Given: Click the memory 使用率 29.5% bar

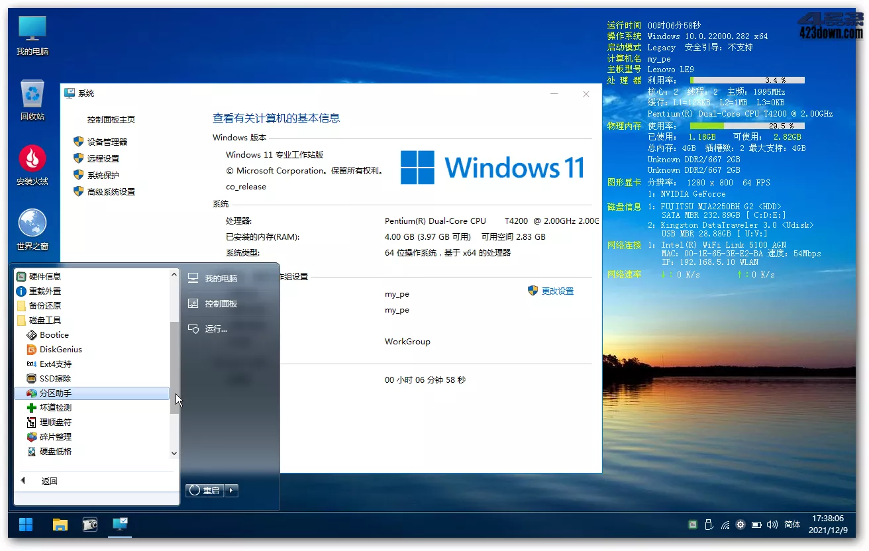Looking at the screenshot, I should click(747, 126).
